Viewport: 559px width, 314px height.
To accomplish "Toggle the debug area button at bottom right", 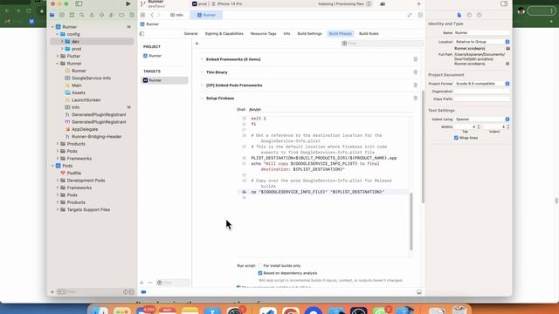I will point(419,292).
